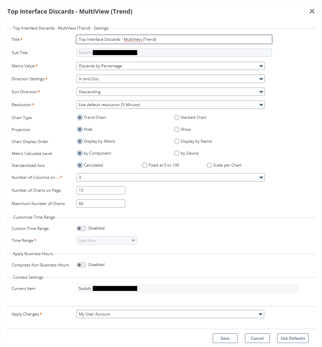Click the Save button
Screen dimensions: 322x347
(x=225, y=338)
